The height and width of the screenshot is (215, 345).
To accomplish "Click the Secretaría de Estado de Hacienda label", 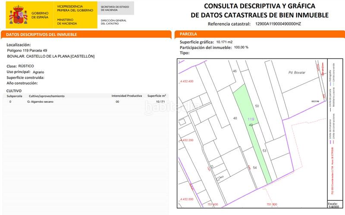I will click(115, 9).
